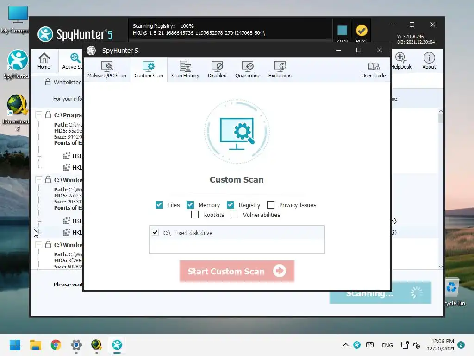474x356 pixels.
Task: Click the large Custom Scan monitor graphic
Action: (237, 132)
